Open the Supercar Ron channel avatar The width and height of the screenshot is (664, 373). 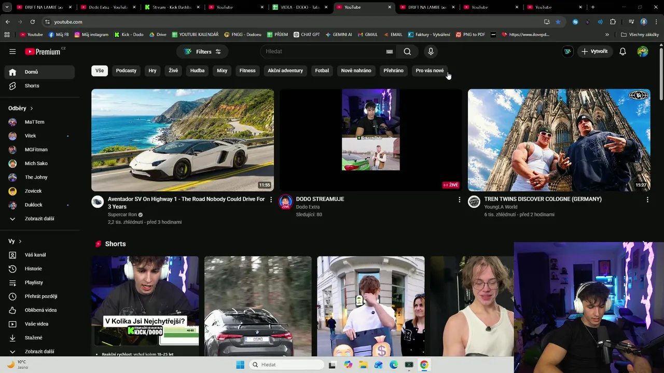click(x=98, y=202)
